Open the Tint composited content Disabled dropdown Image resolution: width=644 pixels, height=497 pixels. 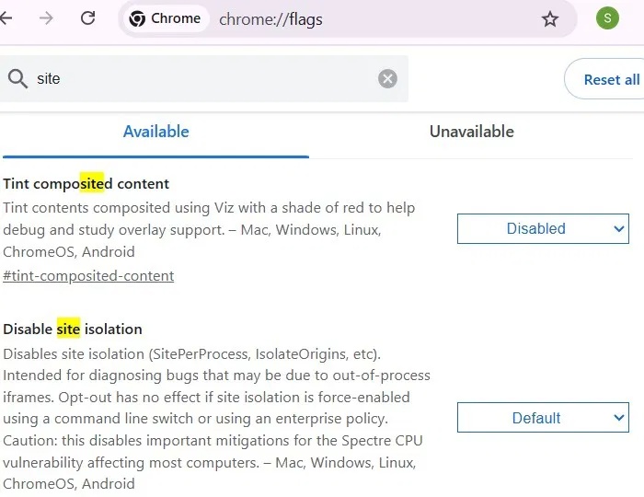click(543, 228)
